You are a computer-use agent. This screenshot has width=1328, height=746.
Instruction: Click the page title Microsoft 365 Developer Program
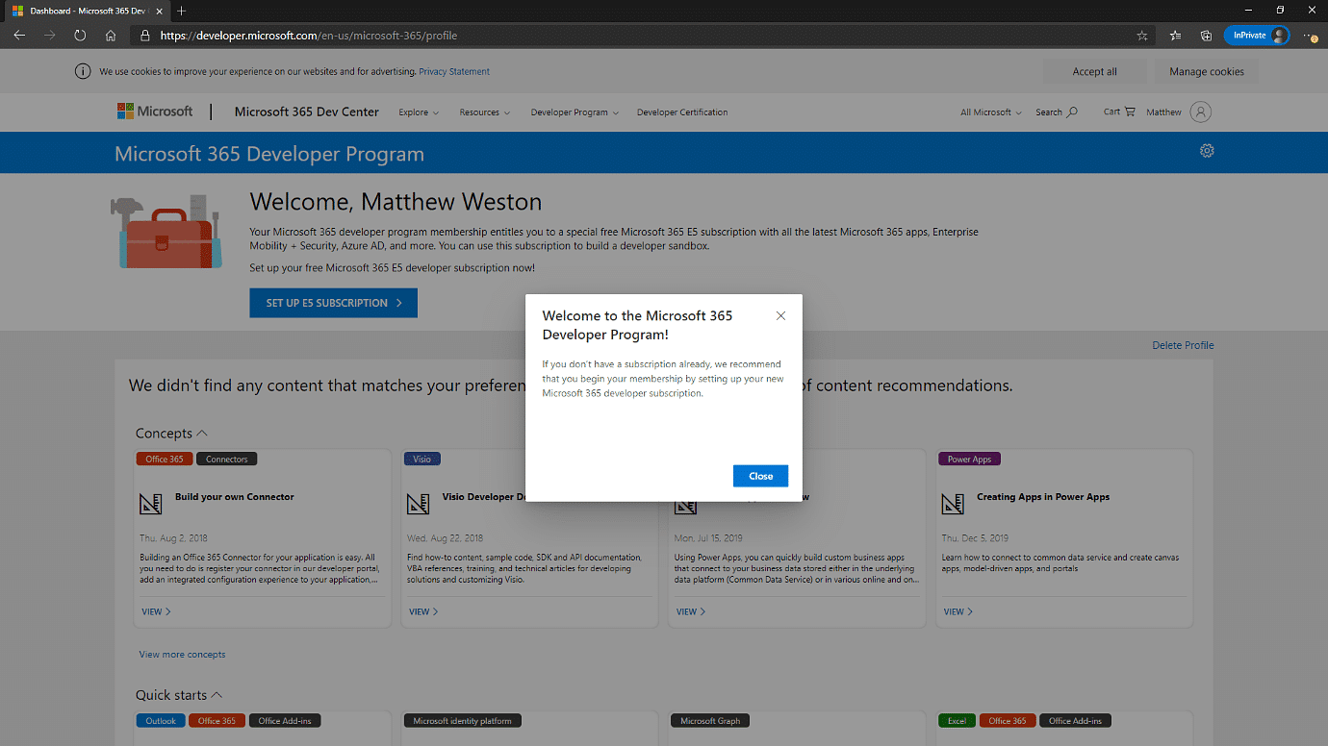(269, 154)
